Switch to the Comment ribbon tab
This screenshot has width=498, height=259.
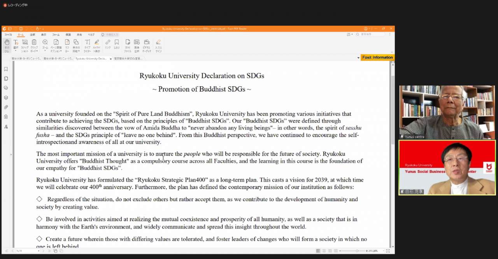[x=33, y=35]
